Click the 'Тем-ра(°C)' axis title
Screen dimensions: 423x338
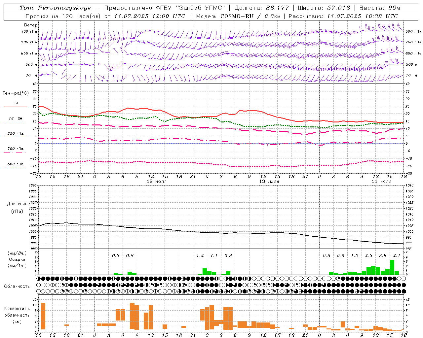[16, 93]
